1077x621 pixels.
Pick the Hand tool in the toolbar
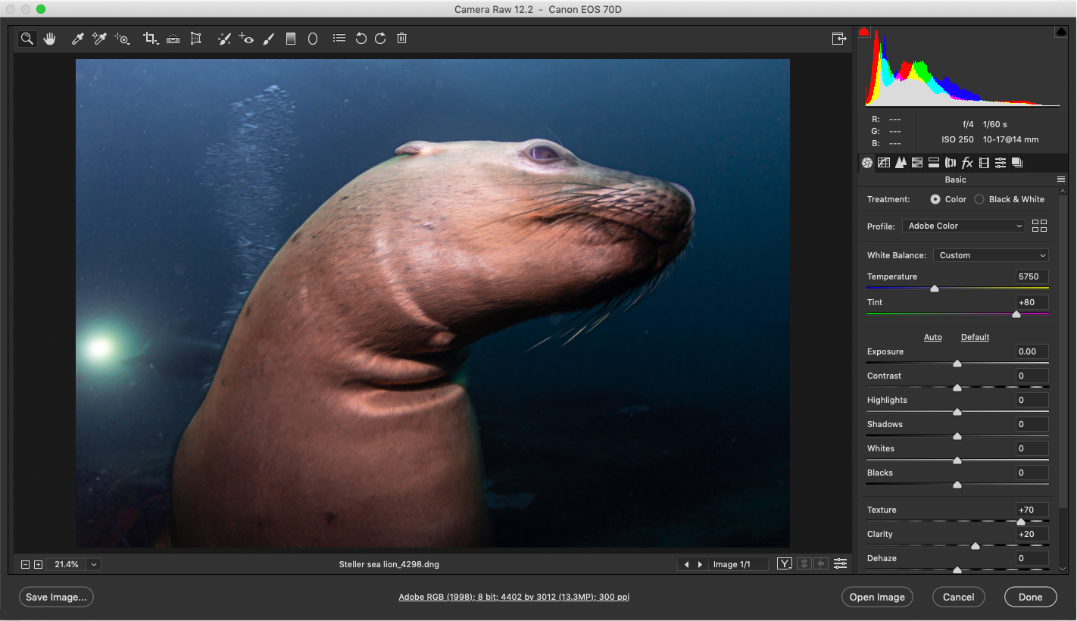coord(50,39)
